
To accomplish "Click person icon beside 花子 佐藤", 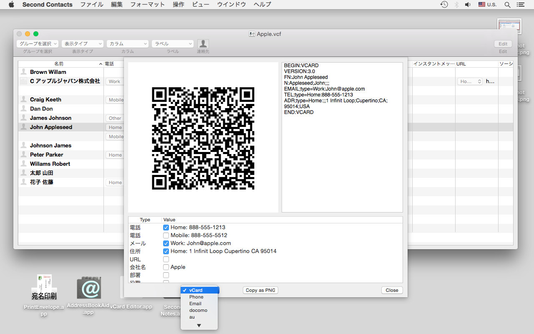I will coord(24,182).
